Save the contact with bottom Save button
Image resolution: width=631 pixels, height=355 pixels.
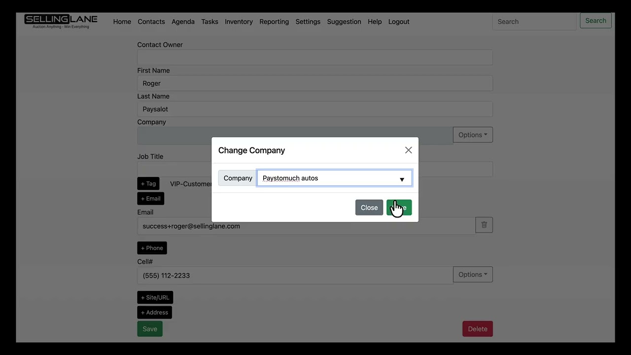pyautogui.click(x=150, y=329)
